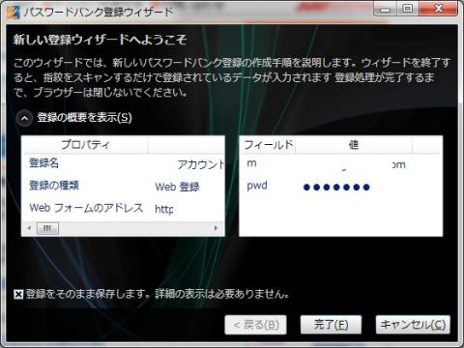Screen dimensions: 464x348
Task: Click the Web 登録 value cell
Action: pyautogui.click(x=178, y=187)
